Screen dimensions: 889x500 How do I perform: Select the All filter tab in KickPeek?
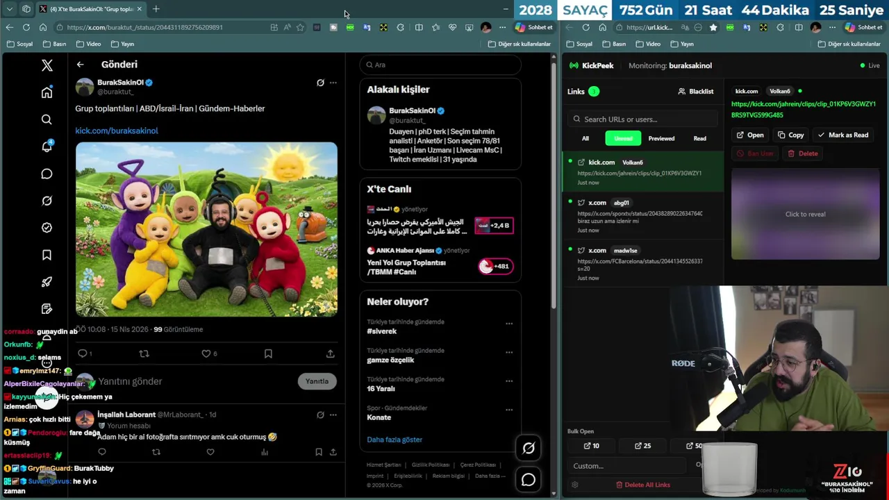coord(585,138)
